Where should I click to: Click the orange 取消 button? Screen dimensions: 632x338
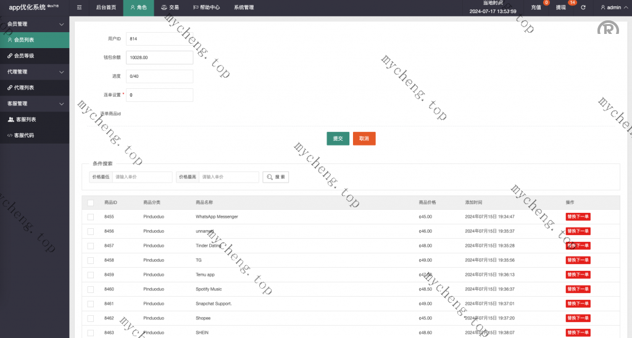364,139
